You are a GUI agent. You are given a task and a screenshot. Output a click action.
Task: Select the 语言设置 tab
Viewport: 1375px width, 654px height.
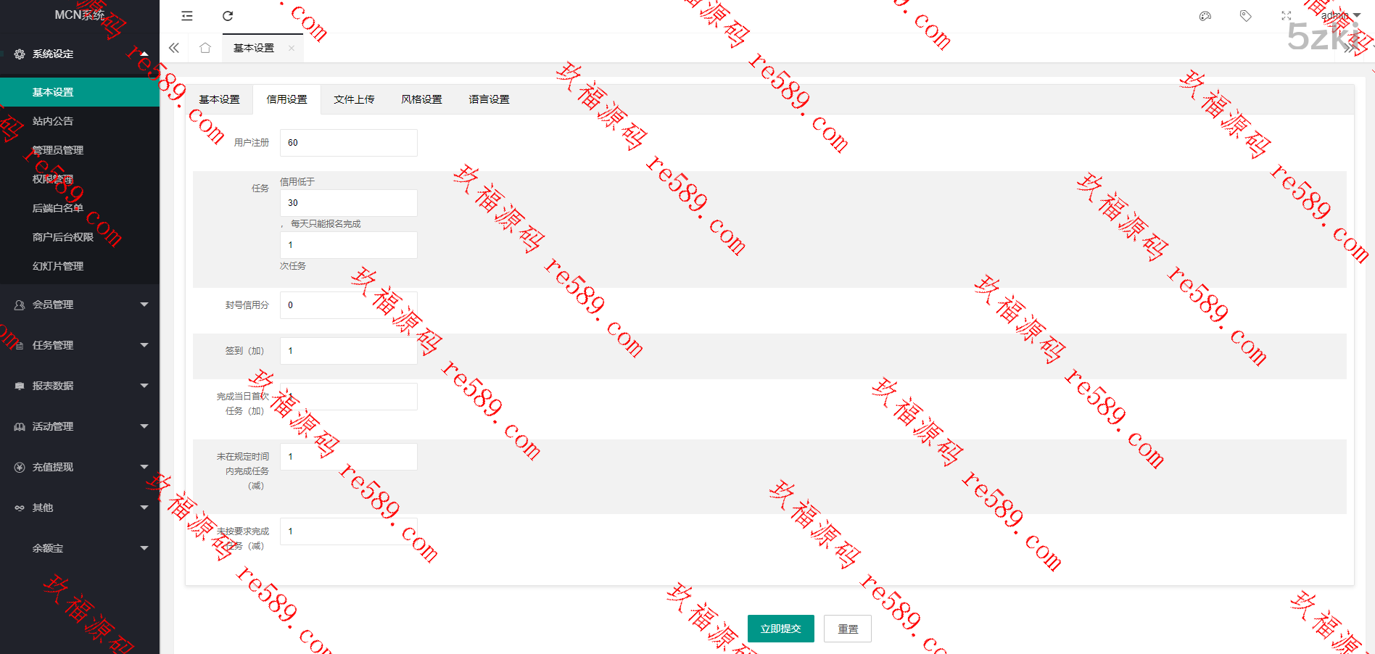coord(489,99)
